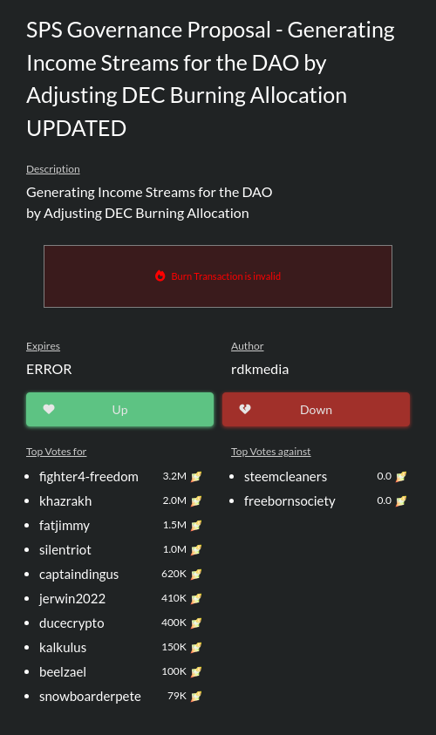Click the Expires label
This screenshot has width=436, height=735.
43,346
